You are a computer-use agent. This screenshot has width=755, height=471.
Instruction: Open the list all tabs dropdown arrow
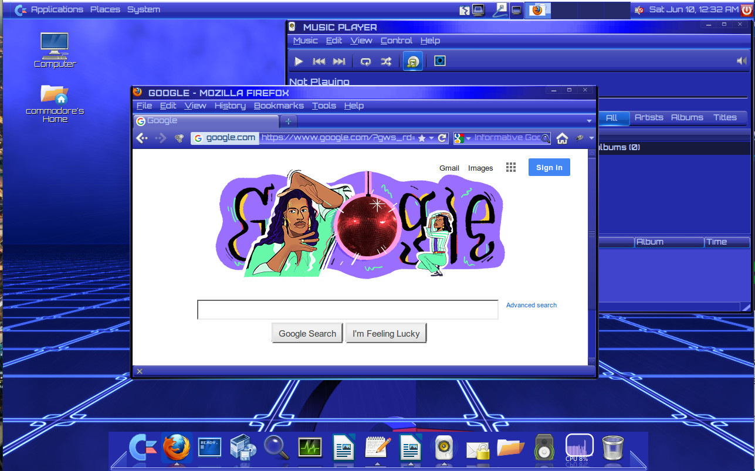590,121
